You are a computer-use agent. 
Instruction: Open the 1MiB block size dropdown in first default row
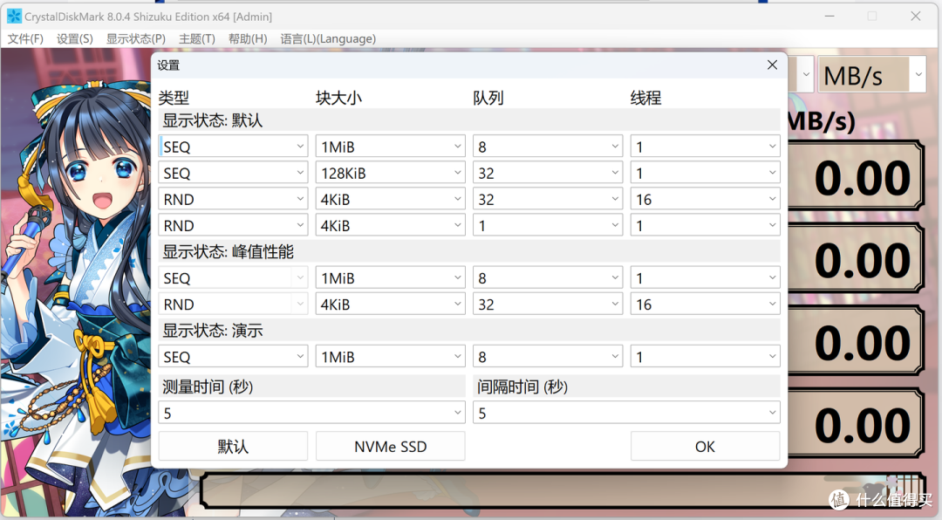point(391,147)
